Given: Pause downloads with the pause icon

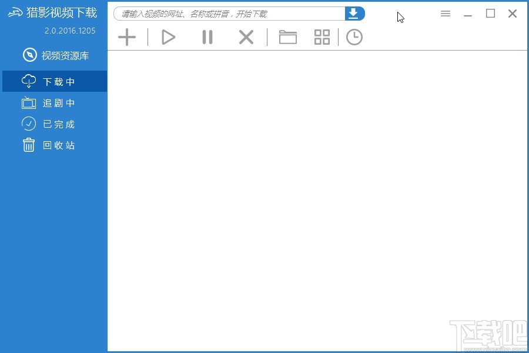Looking at the screenshot, I should pos(207,37).
